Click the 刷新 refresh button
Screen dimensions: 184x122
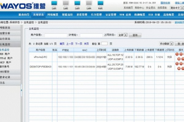point(180,44)
